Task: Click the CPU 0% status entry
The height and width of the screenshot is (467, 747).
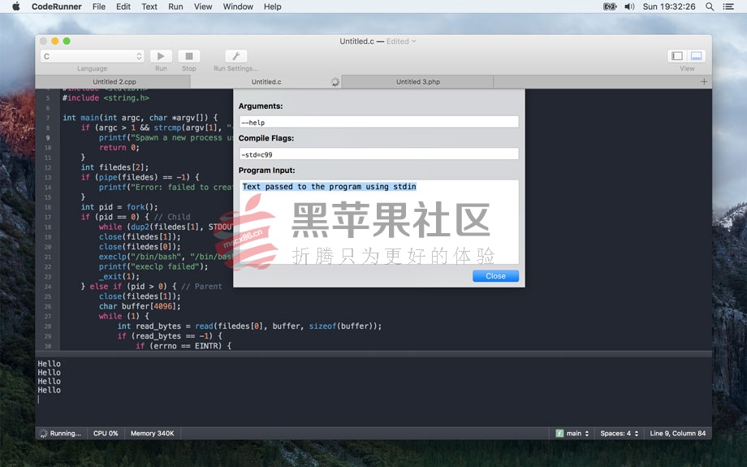Action: tap(106, 433)
